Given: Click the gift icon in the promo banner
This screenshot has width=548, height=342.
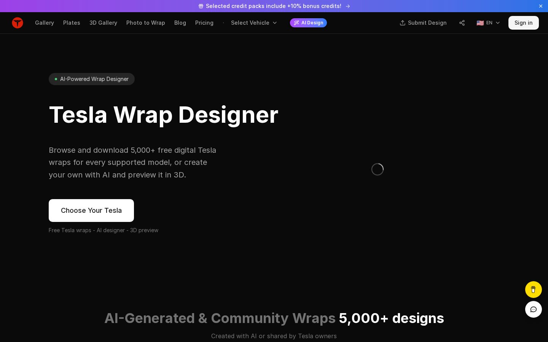Looking at the screenshot, I should pyautogui.click(x=201, y=6).
